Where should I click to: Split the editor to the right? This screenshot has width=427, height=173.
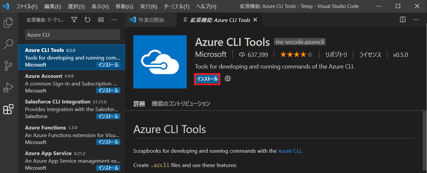pyautogui.click(x=403, y=20)
